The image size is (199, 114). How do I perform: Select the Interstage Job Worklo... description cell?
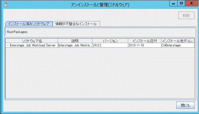[75, 45]
